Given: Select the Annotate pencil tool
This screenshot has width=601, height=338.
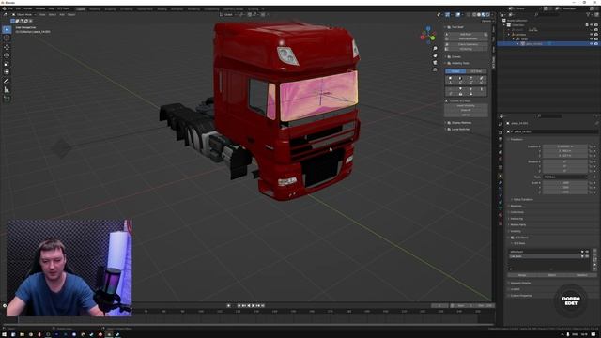Looking at the screenshot, I should 7,82.
